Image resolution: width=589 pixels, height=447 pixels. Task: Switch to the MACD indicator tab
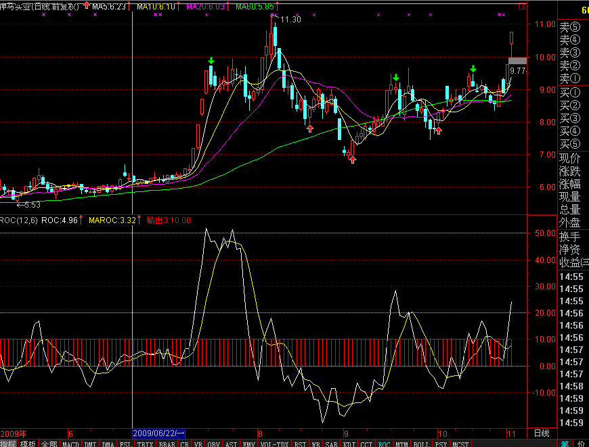coord(70,444)
